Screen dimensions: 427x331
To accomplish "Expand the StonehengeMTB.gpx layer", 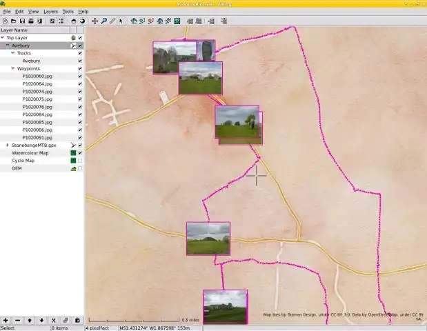I will [8, 146].
